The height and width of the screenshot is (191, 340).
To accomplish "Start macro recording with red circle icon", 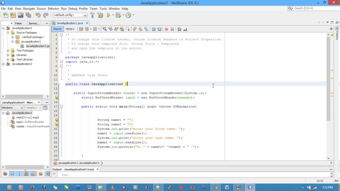I will pyautogui.click(x=167, y=29).
